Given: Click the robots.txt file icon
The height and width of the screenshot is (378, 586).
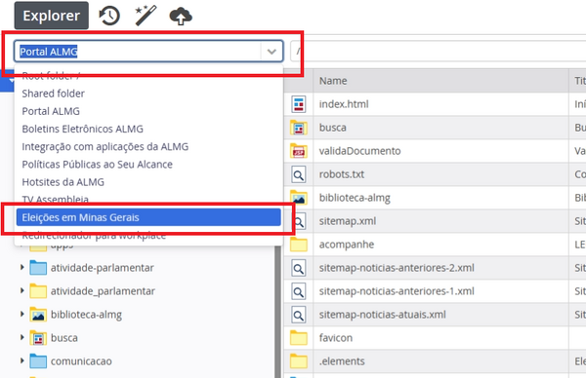Looking at the screenshot, I should (299, 174).
